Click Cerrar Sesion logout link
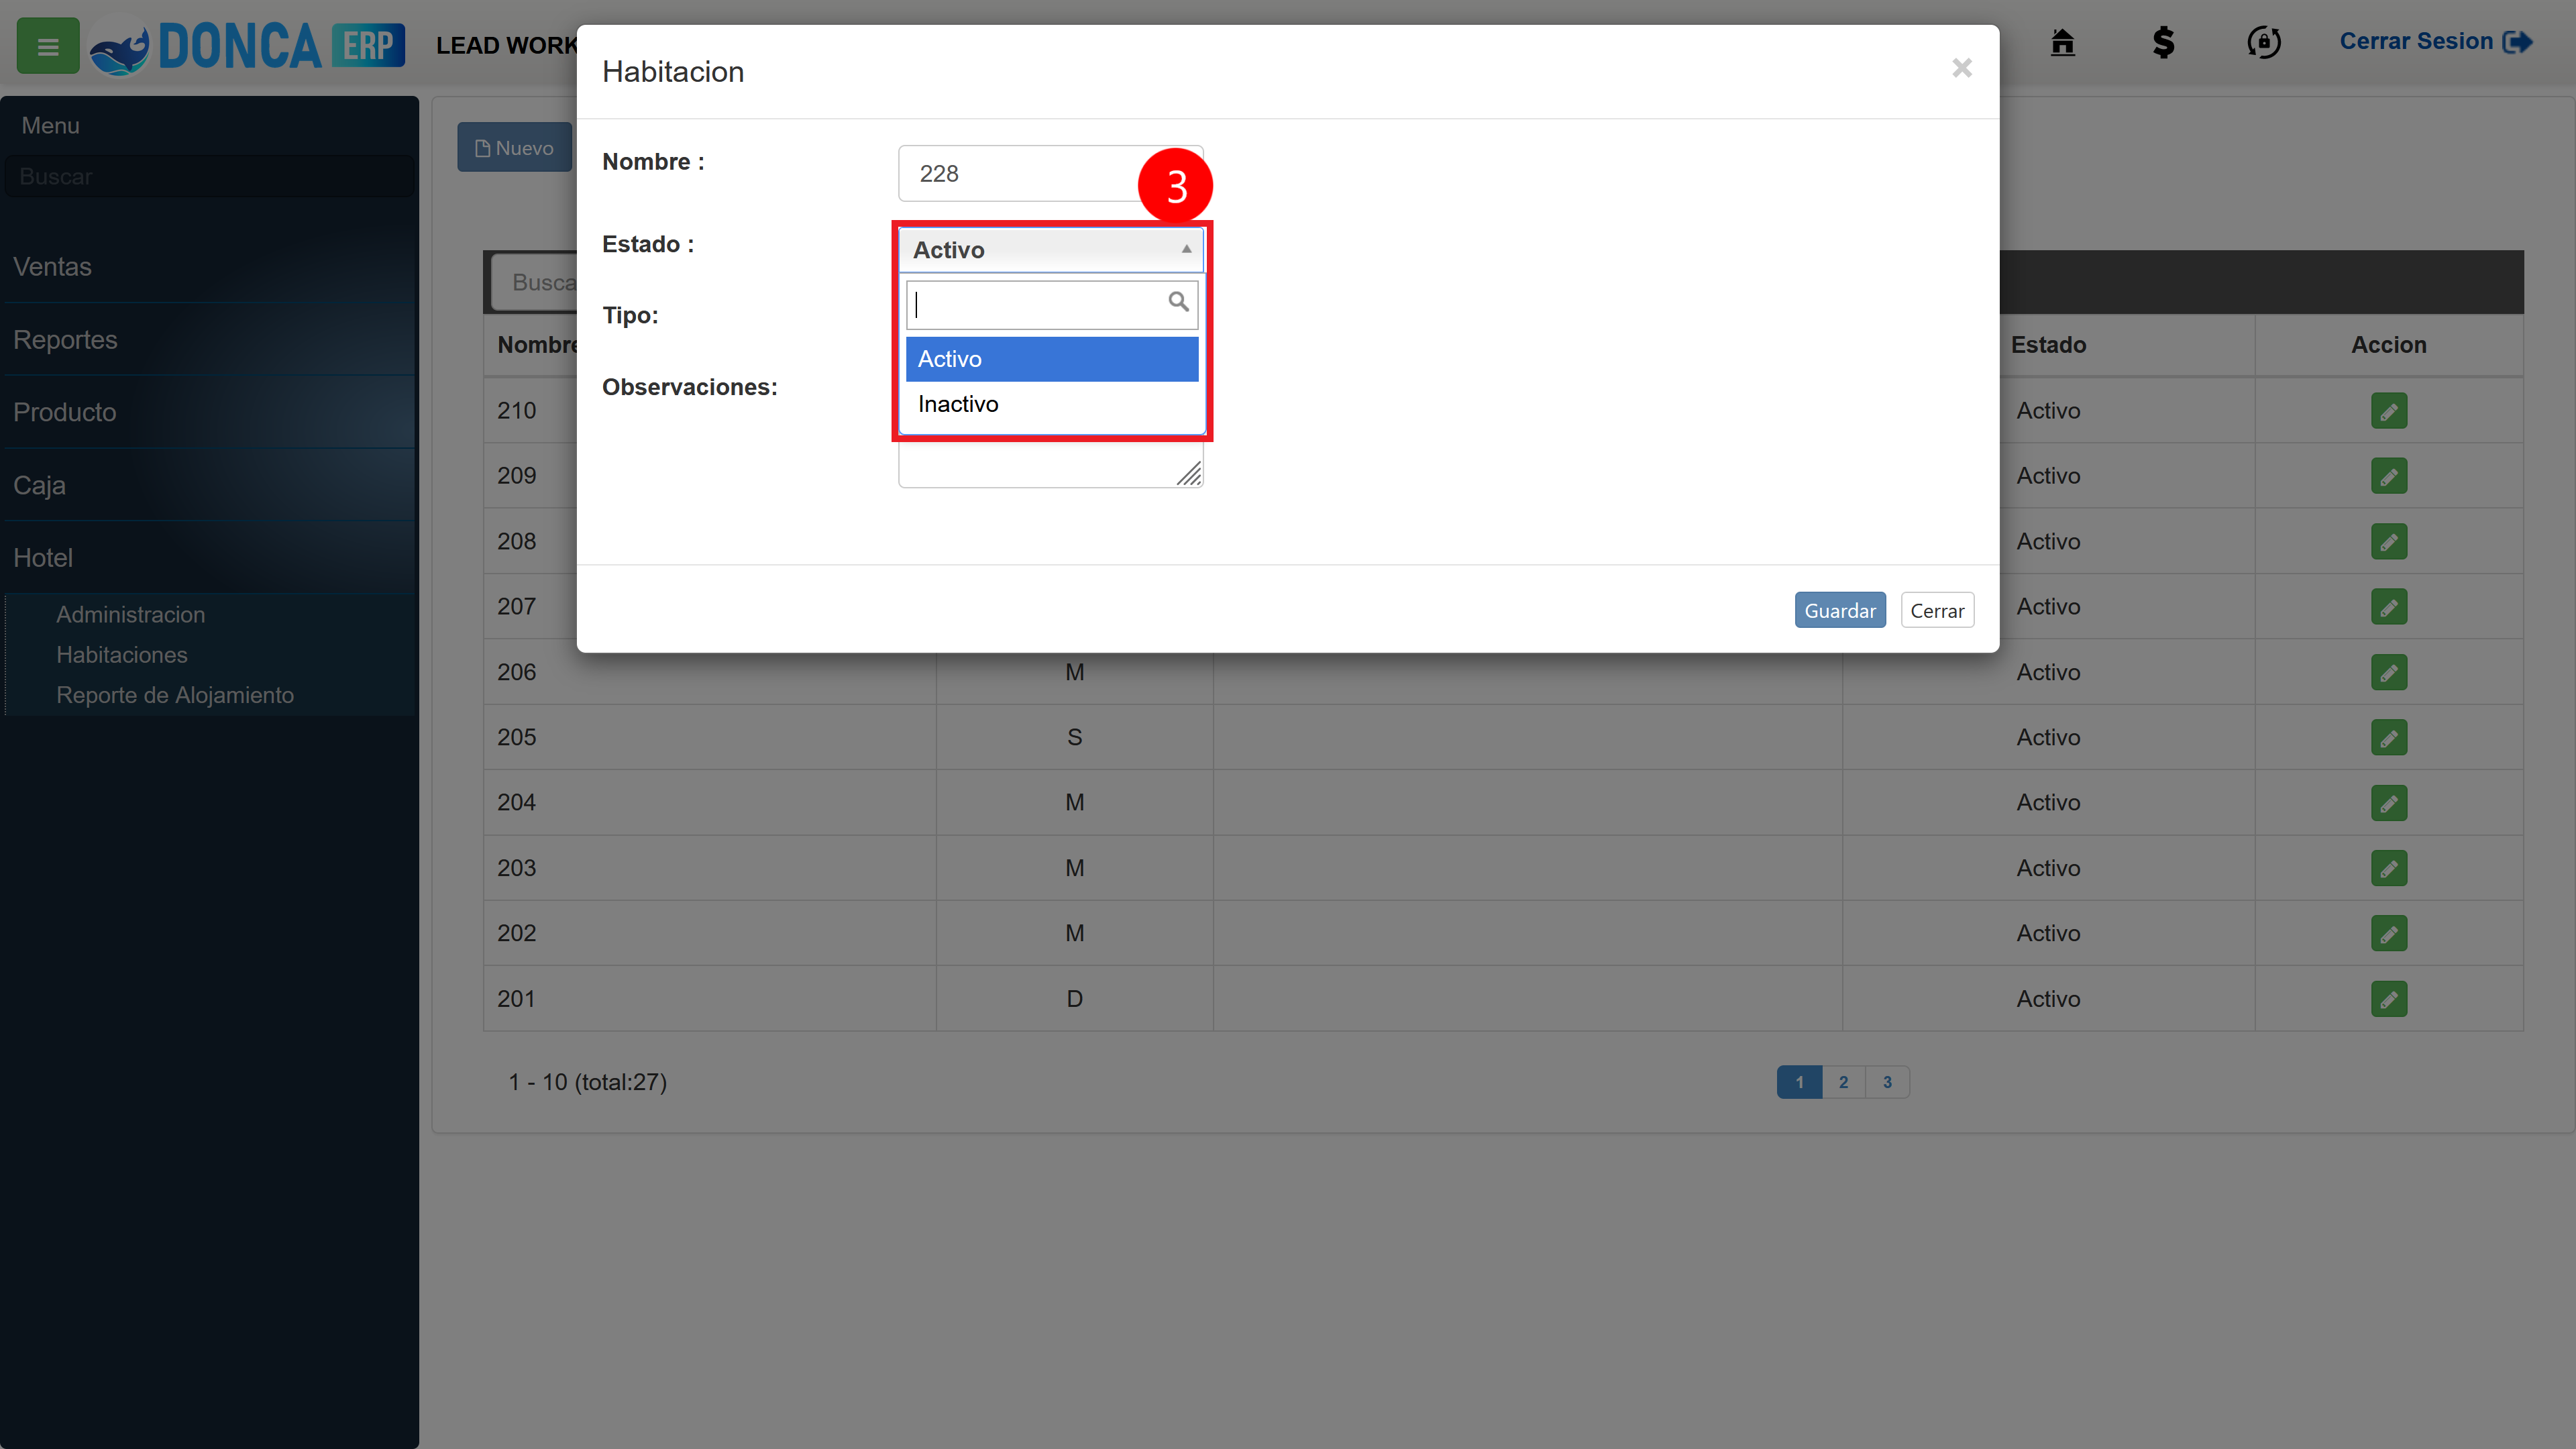The image size is (2576, 1449). point(2435,42)
